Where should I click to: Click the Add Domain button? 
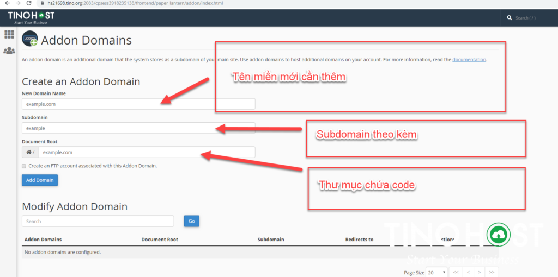click(x=39, y=180)
